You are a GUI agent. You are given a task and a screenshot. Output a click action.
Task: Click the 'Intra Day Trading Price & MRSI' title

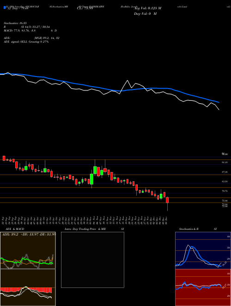point(94,229)
